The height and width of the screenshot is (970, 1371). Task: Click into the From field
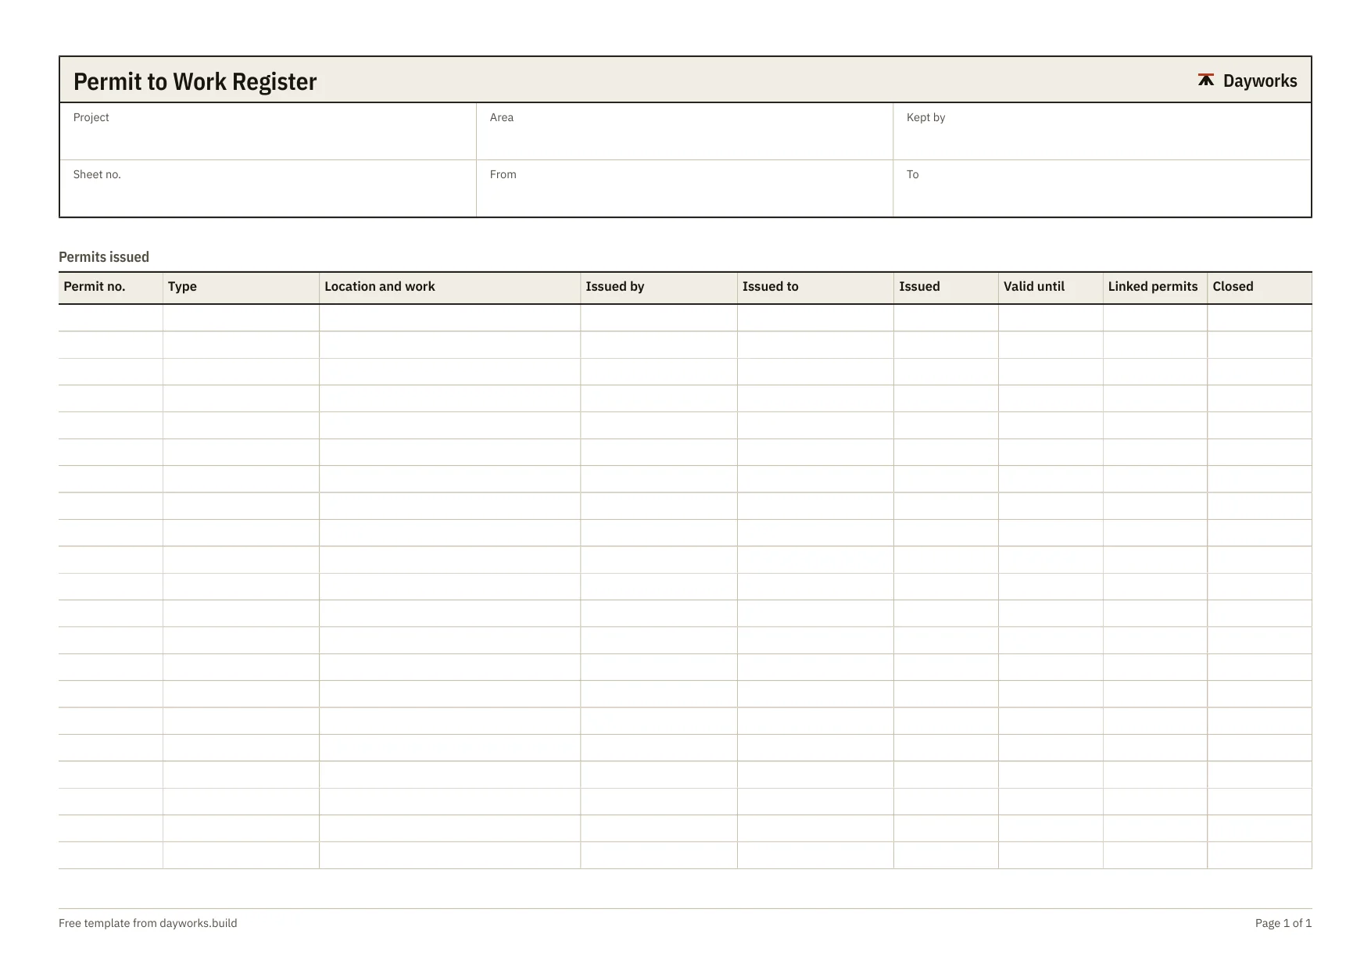[x=685, y=188]
